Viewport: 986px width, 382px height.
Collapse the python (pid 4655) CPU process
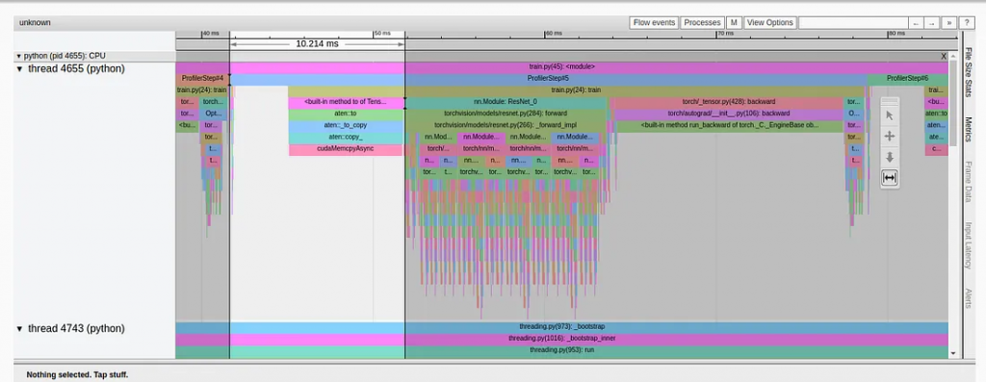tap(19, 56)
